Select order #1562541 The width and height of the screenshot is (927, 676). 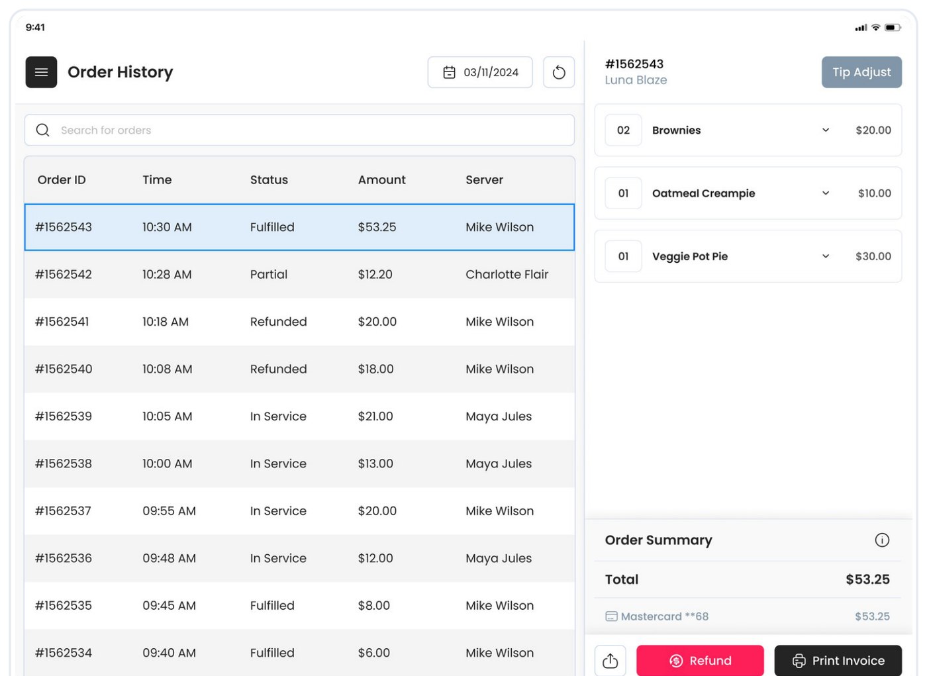(x=299, y=322)
